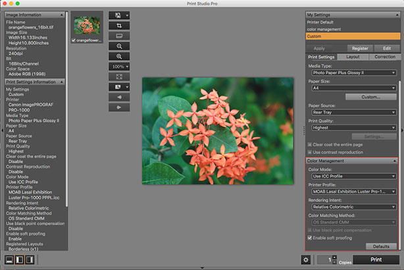Open the Color Matching Method dropdown
The width and height of the screenshot is (404, 270).
[x=354, y=223]
